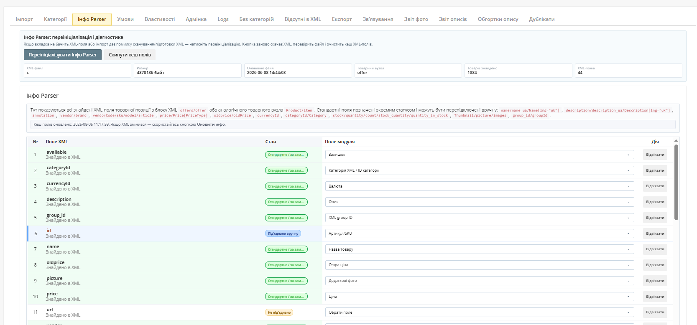The image size is (697, 325).
Task: Open the Обгортки опису tab
Action: click(498, 19)
